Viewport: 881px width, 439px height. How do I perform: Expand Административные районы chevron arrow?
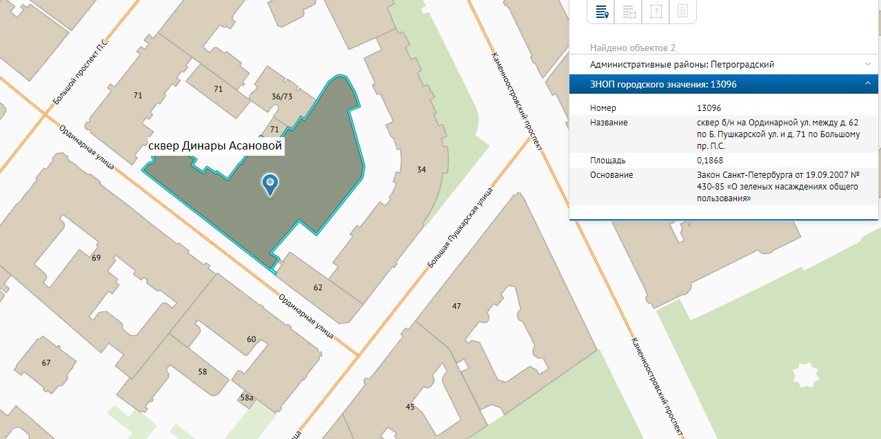(867, 64)
